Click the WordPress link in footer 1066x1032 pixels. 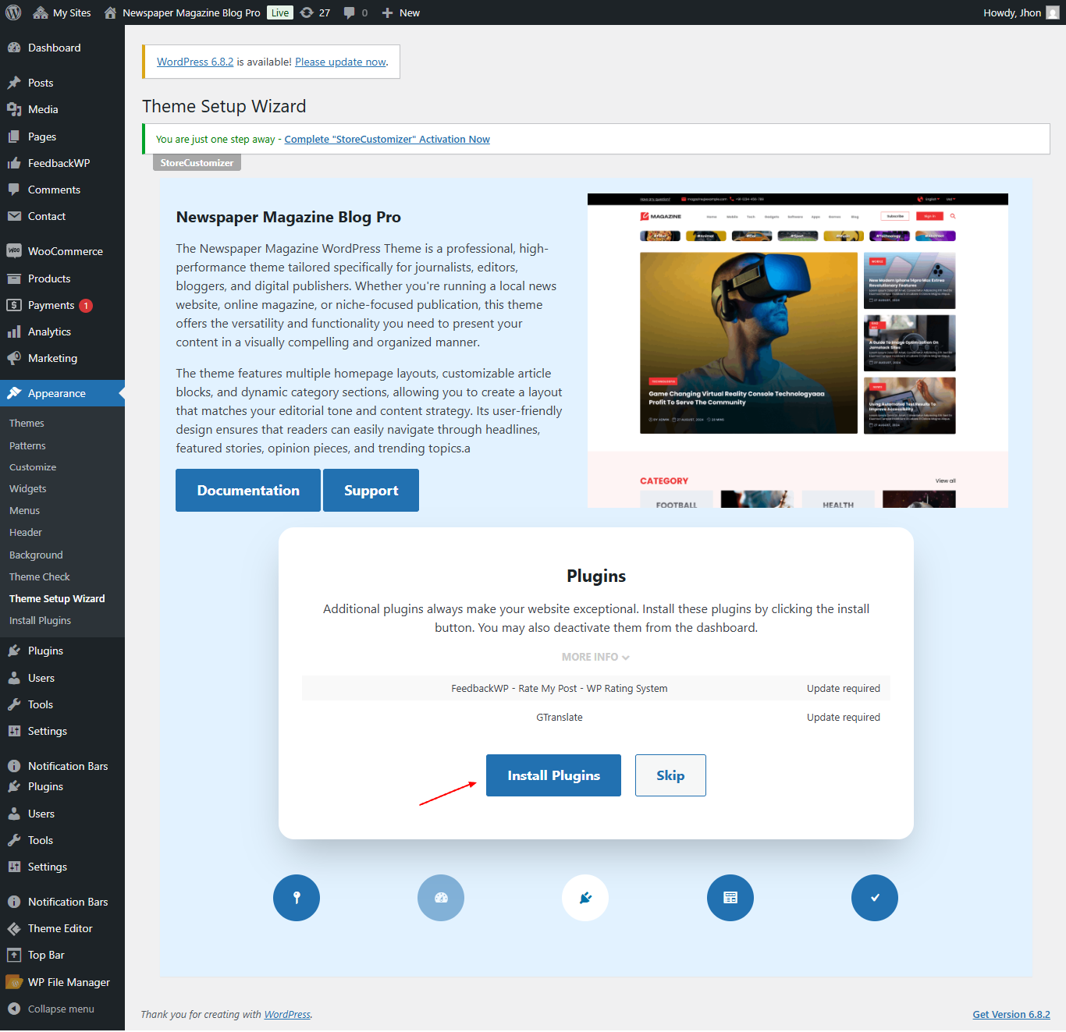pos(287,1014)
